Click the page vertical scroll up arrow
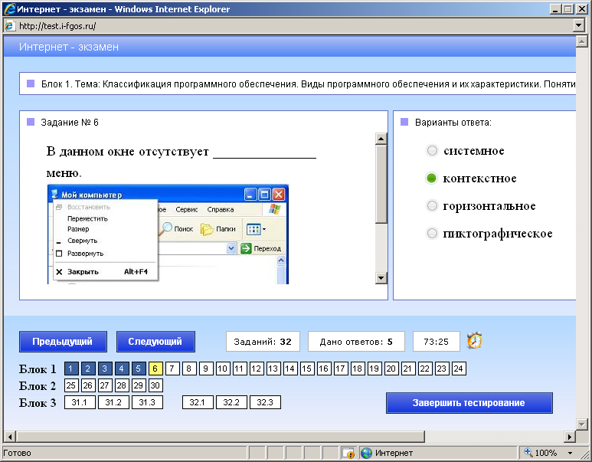592x462 pixels. point(581,41)
